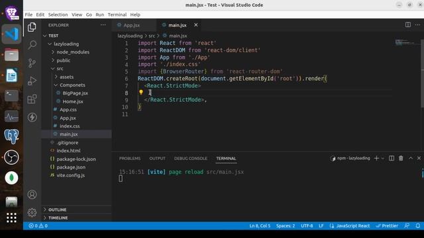This screenshot has height=238, width=424.
Task: Expand the TIMELINE section
Action: [58, 218]
